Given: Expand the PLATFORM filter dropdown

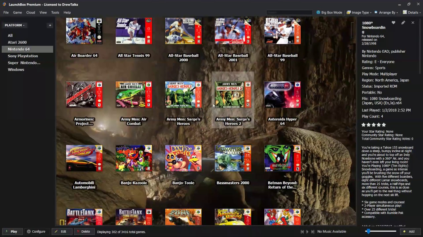Looking at the screenshot, I should click(x=15, y=25).
